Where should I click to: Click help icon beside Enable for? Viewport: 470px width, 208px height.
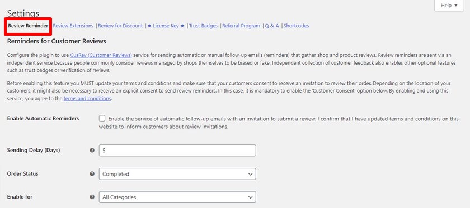(x=92, y=197)
